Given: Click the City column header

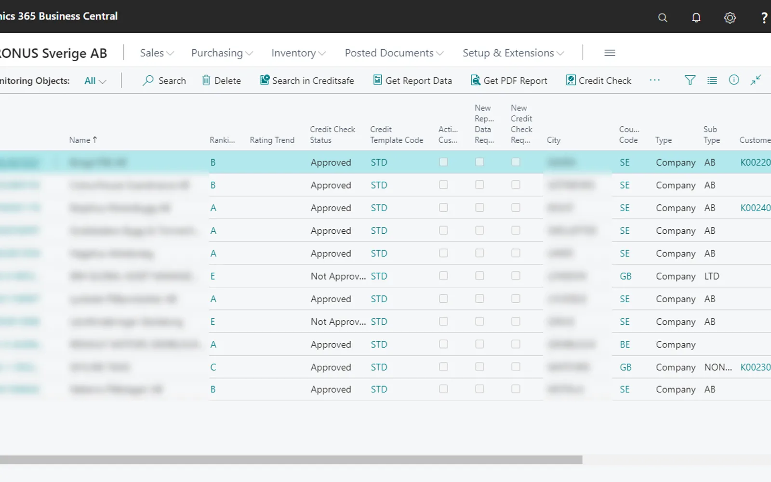Looking at the screenshot, I should pos(554,140).
